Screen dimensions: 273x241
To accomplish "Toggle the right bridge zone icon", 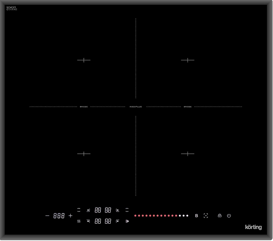I will pyautogui.click(x=127, y=210).
